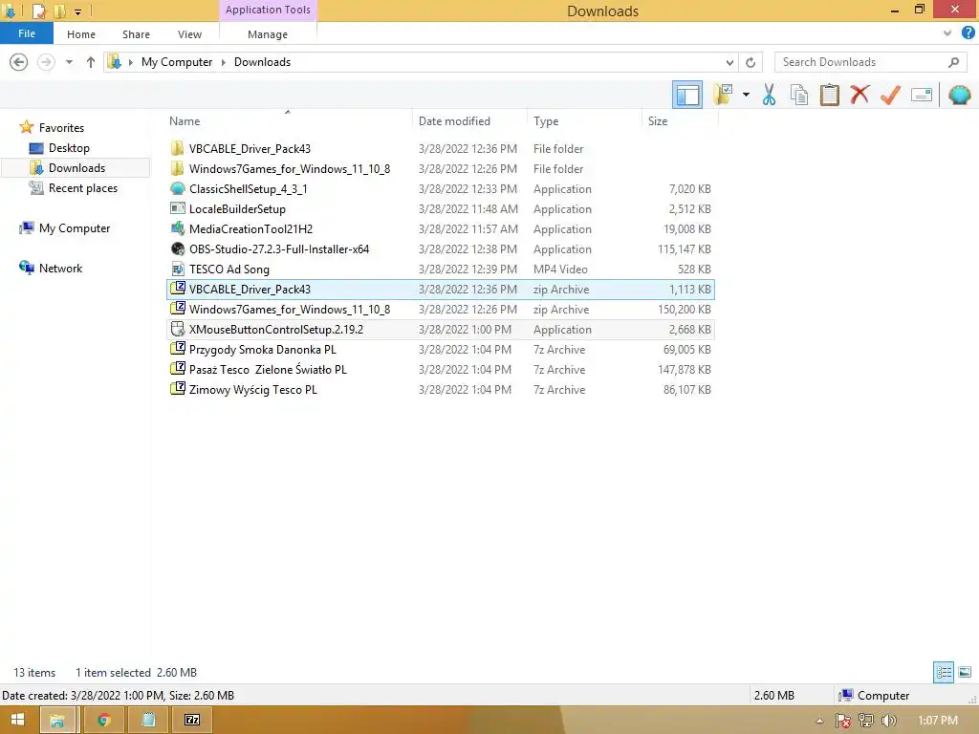This screenshot has height=734, width=979.
Task: Open Folder Options from the toolbar
Action: coord(724,95)
